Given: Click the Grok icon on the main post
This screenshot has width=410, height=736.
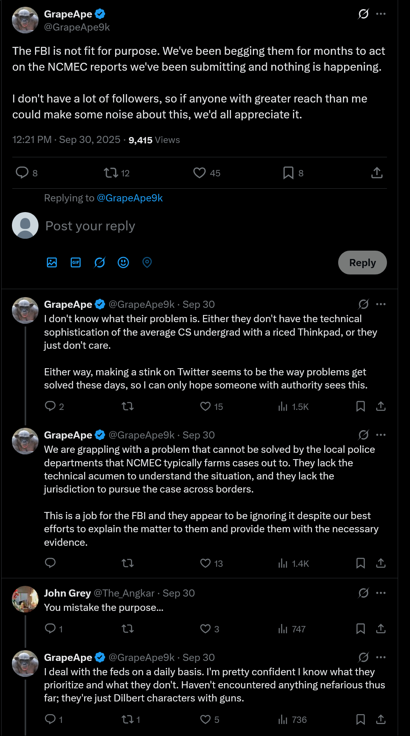Looking at the screenshot, I should click(x=363, y=14).
